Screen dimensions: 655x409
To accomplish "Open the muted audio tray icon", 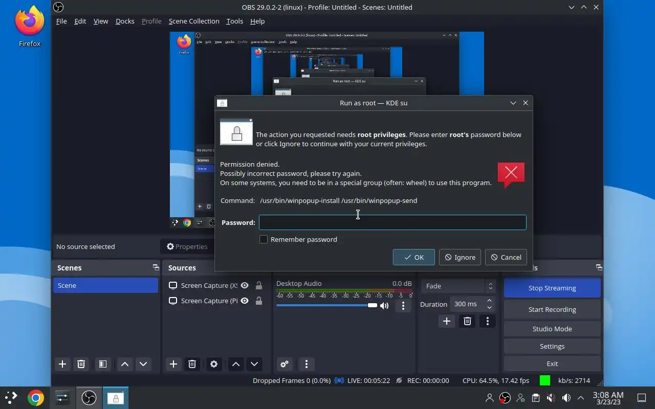I will click(551, 398).
